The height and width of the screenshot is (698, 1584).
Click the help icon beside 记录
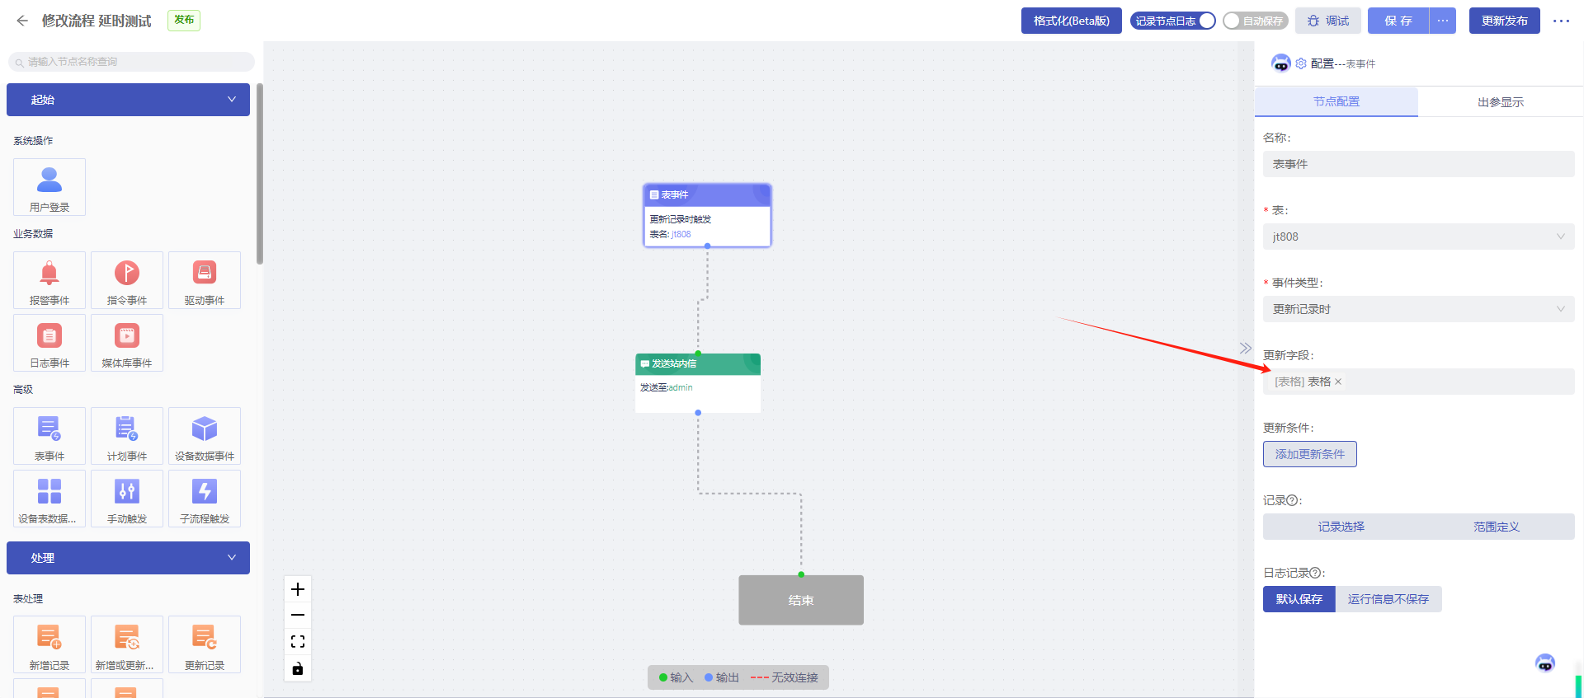(1293, 500)
